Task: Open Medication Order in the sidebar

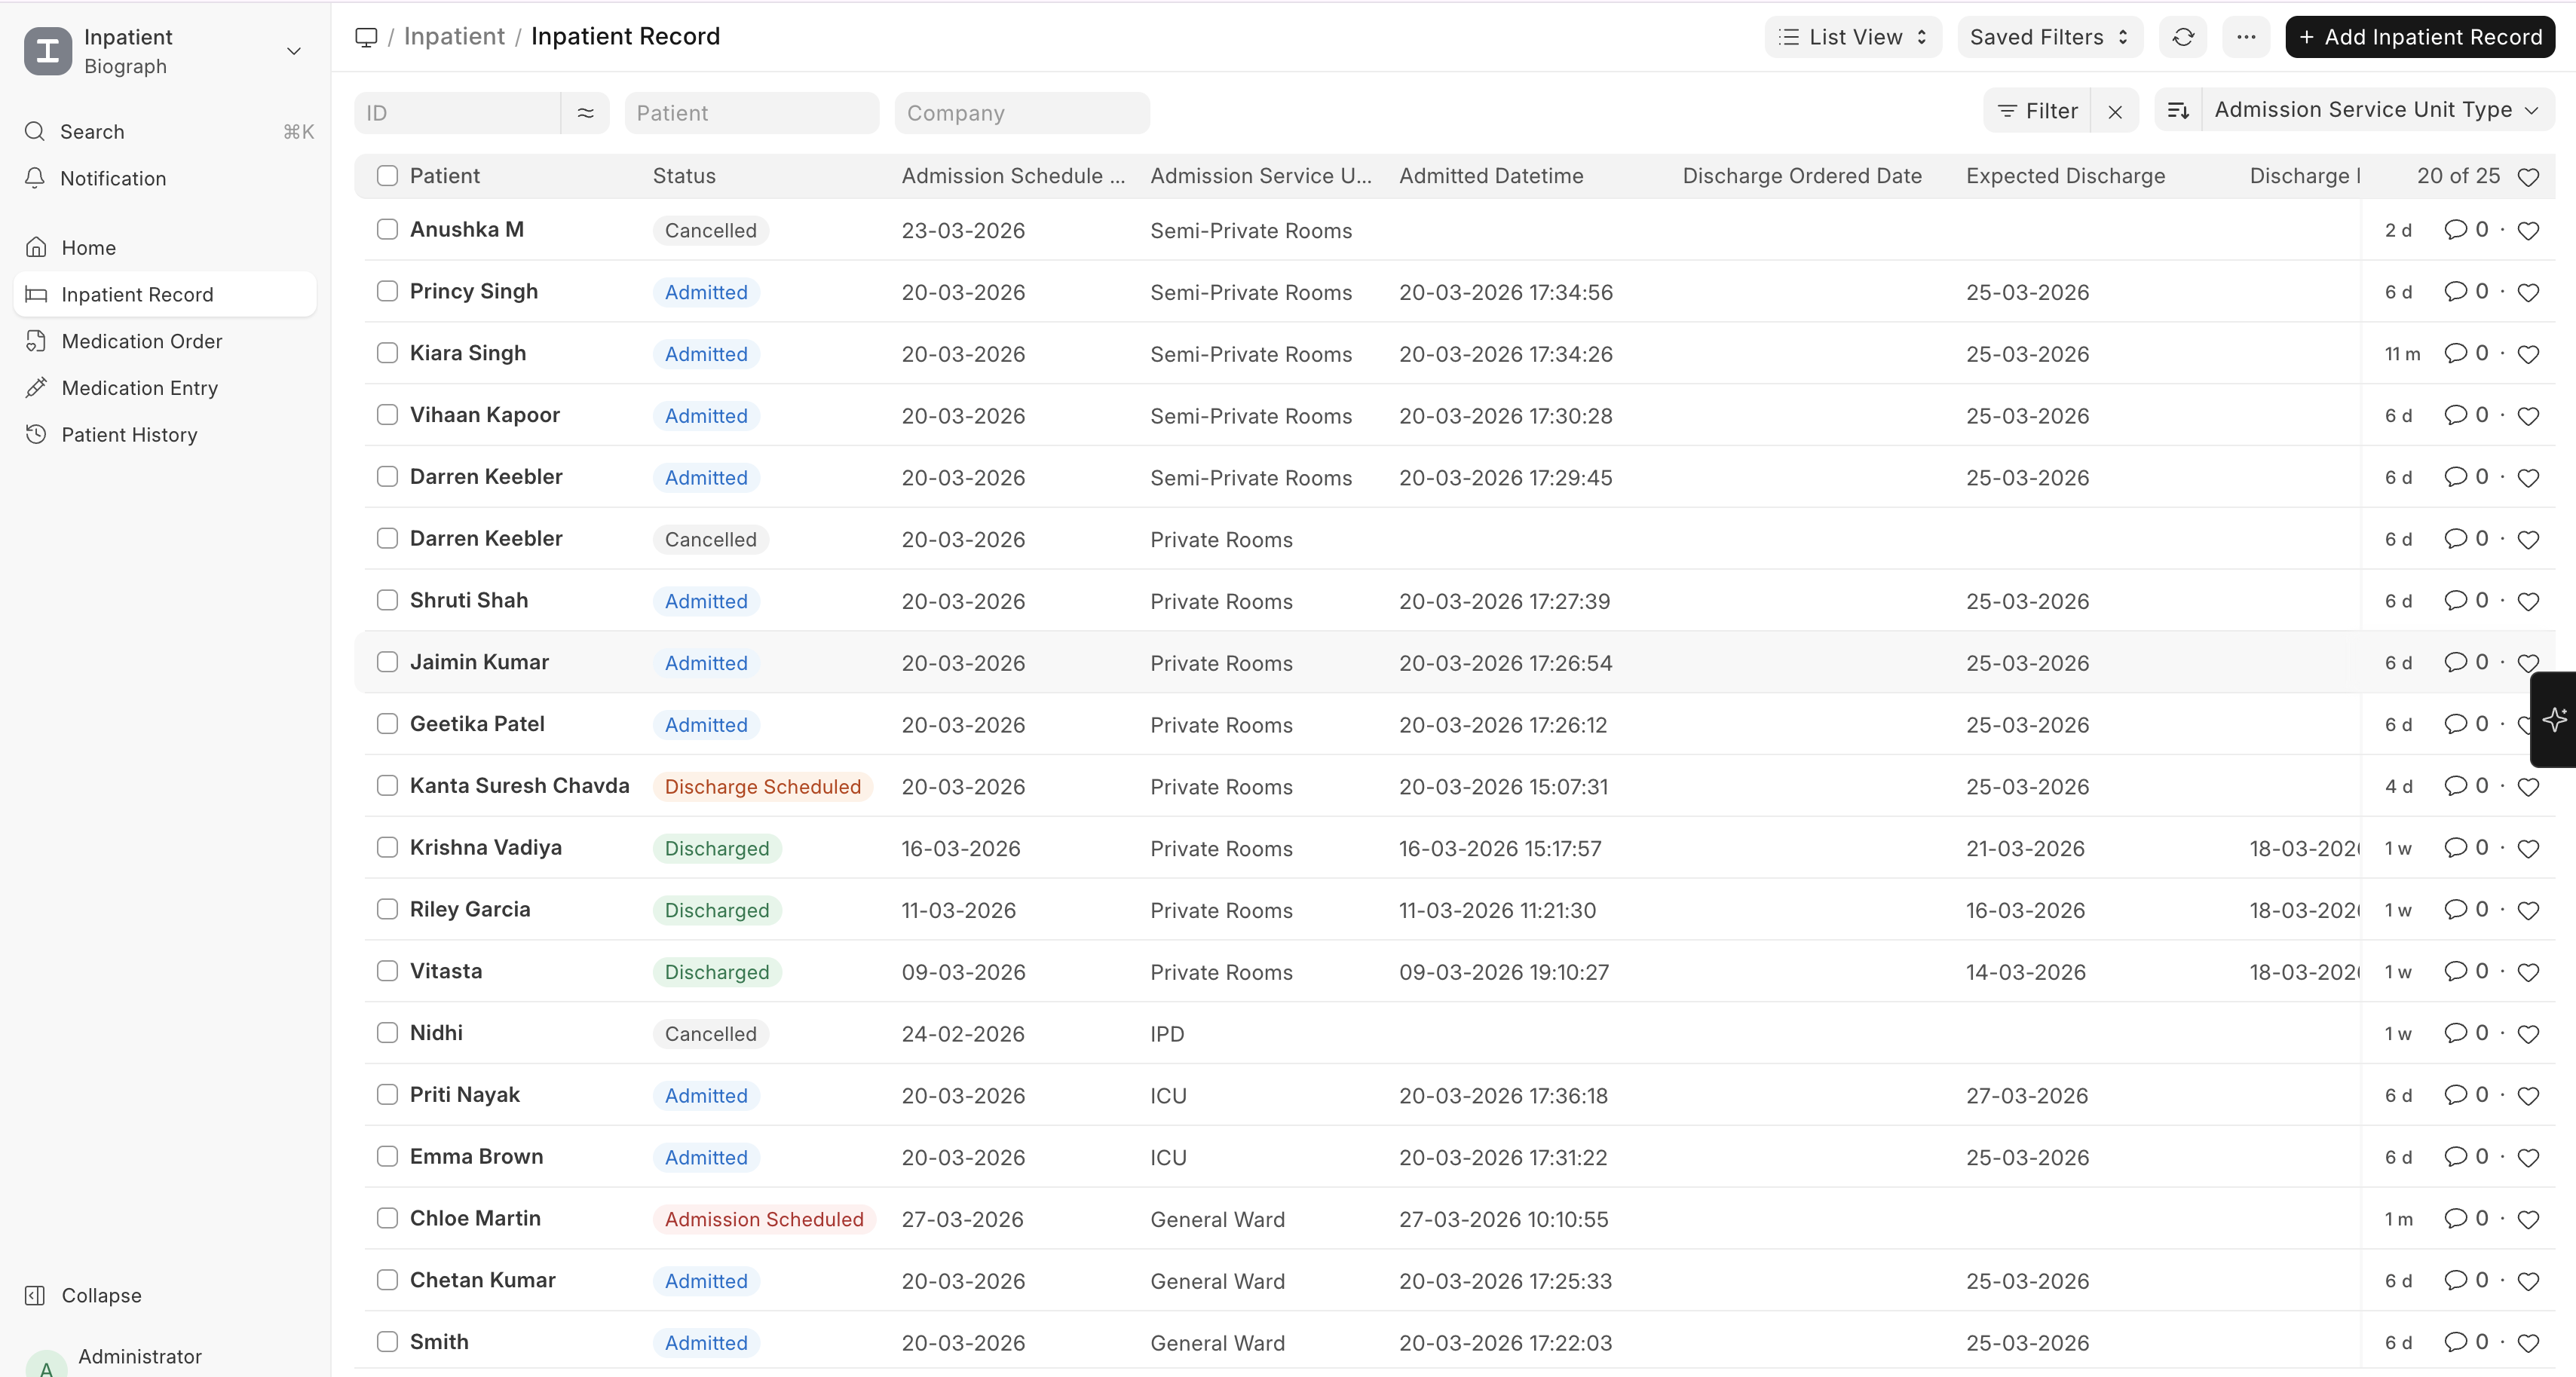Action: tap(142, 341)
